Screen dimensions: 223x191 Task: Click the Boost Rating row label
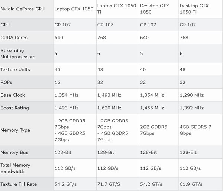click(15, 108)
